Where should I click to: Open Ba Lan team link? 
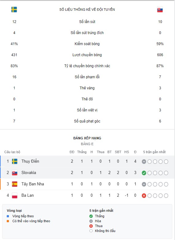click(28, 195)
